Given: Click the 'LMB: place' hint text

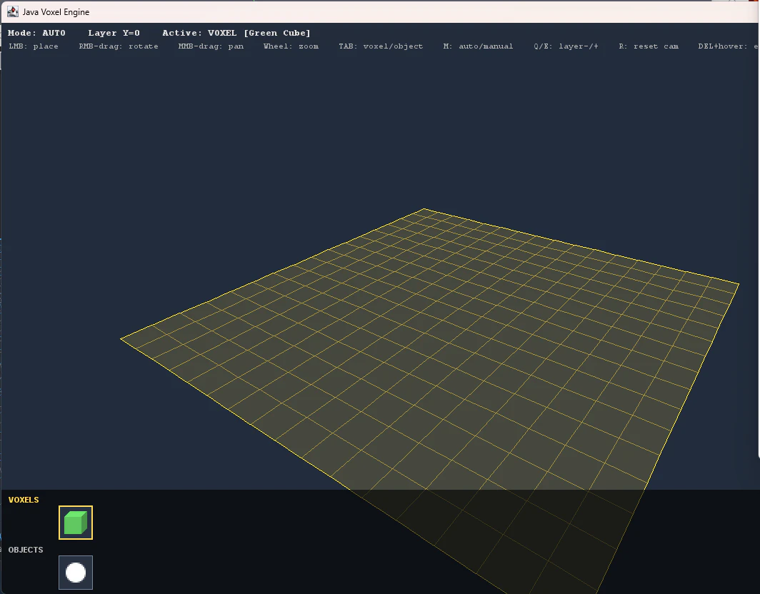Looking at the screenshot, I should tap(34, 46).
